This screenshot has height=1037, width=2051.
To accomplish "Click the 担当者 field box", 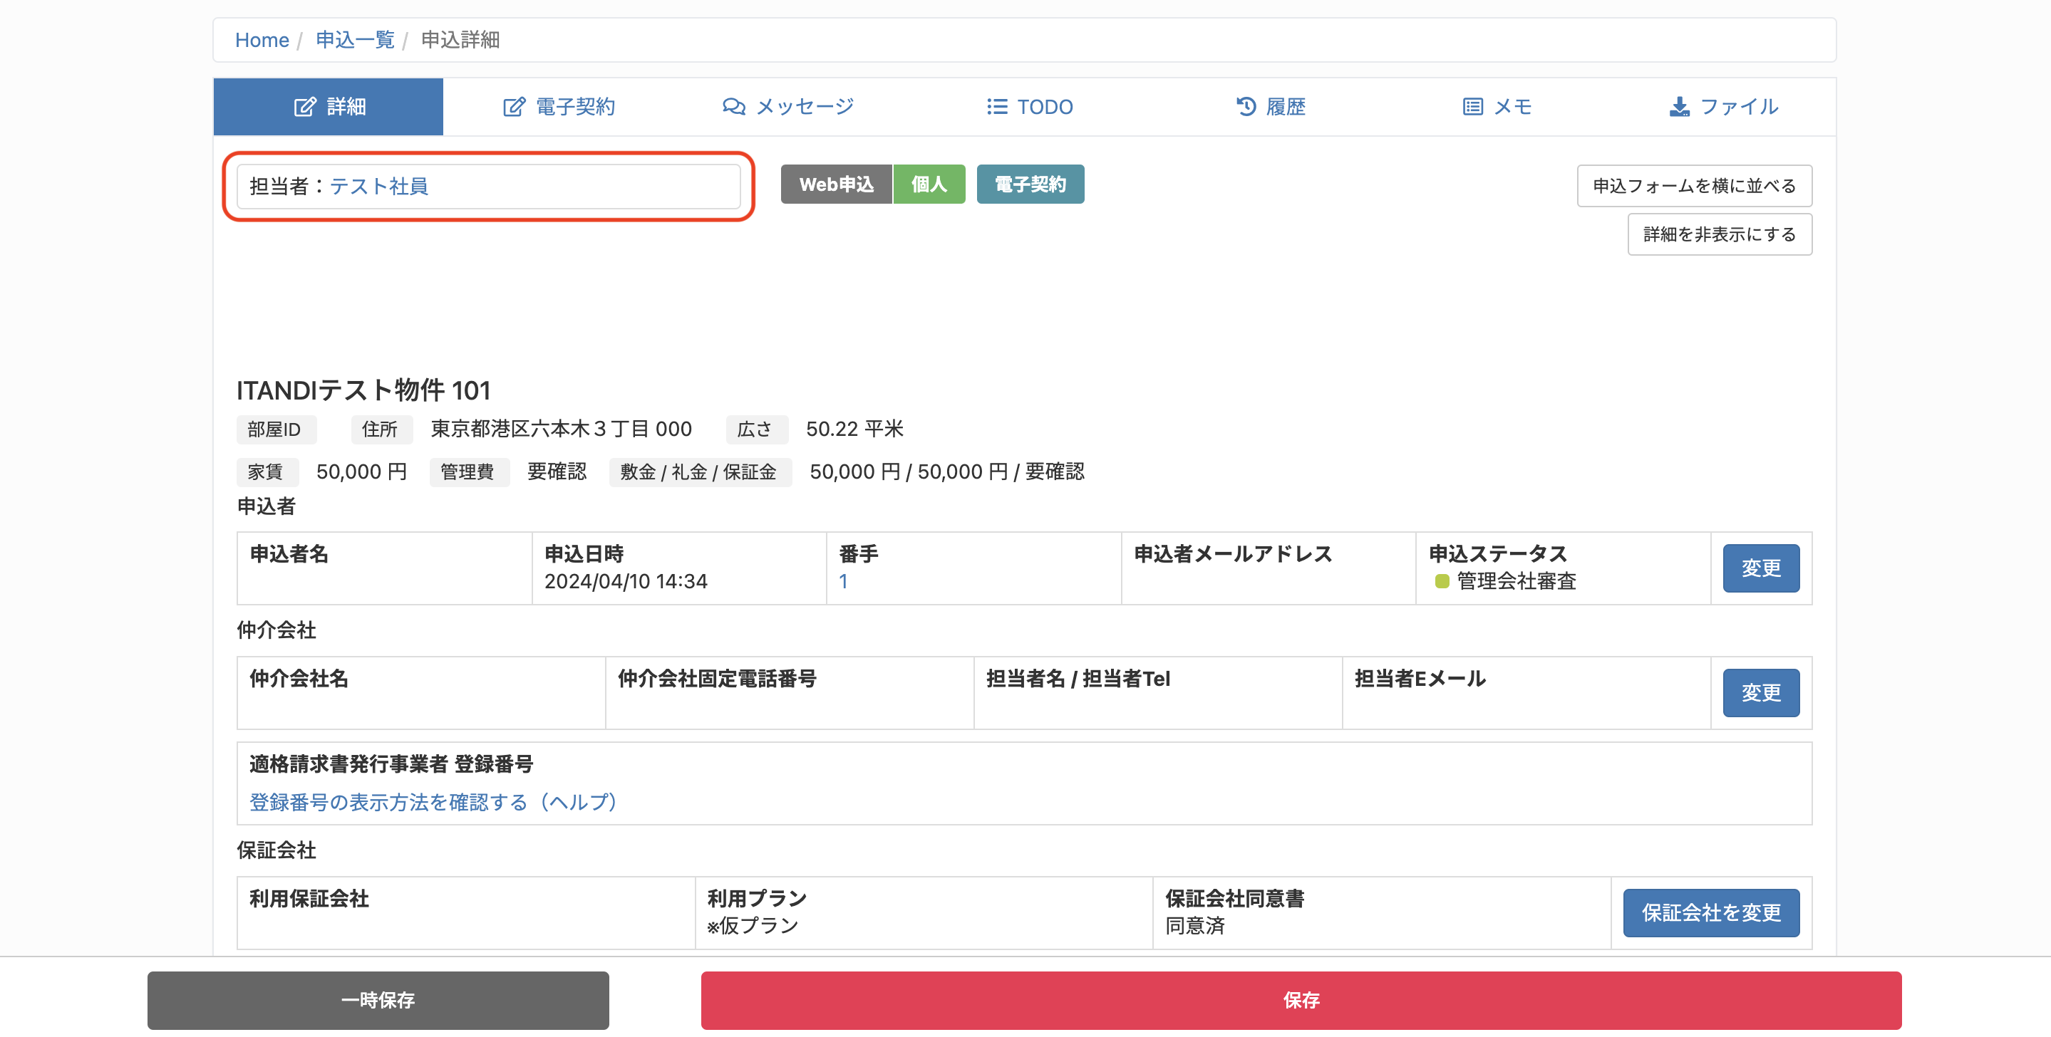I will click(x=489, y=186).
